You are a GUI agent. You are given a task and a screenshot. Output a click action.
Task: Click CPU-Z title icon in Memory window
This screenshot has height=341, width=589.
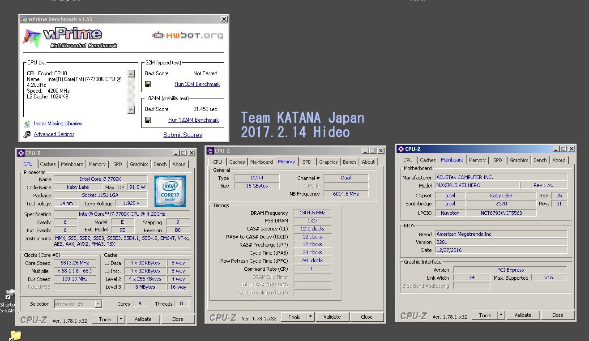click(210, 151)
